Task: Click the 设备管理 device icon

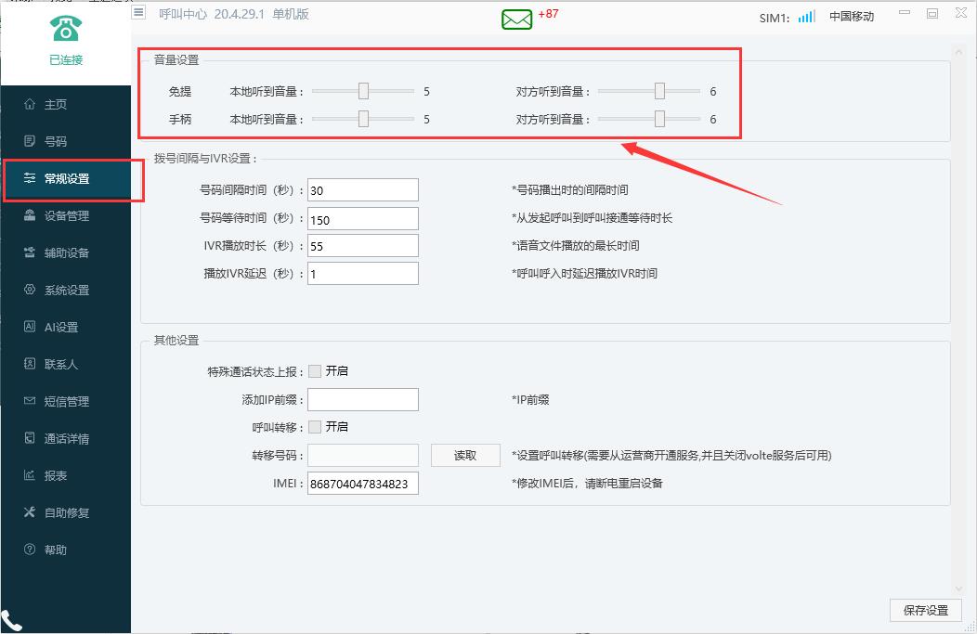Action: pos(30,215)
